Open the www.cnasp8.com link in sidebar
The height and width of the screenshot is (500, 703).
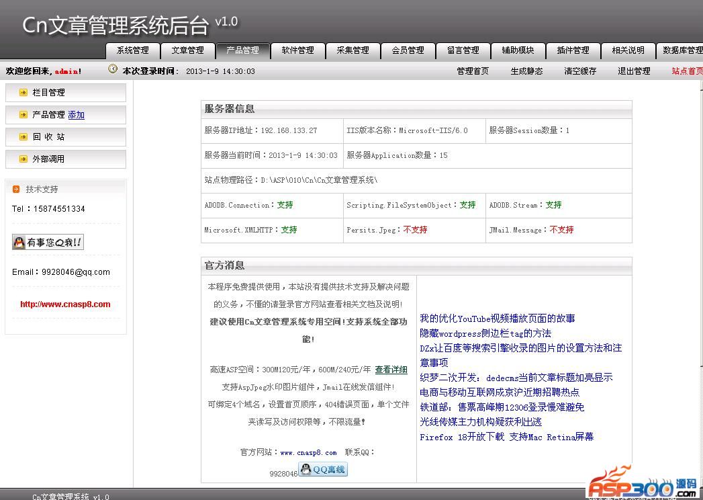[x=65, y=304]
